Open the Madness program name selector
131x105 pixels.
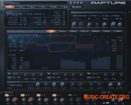click(36, 3)
